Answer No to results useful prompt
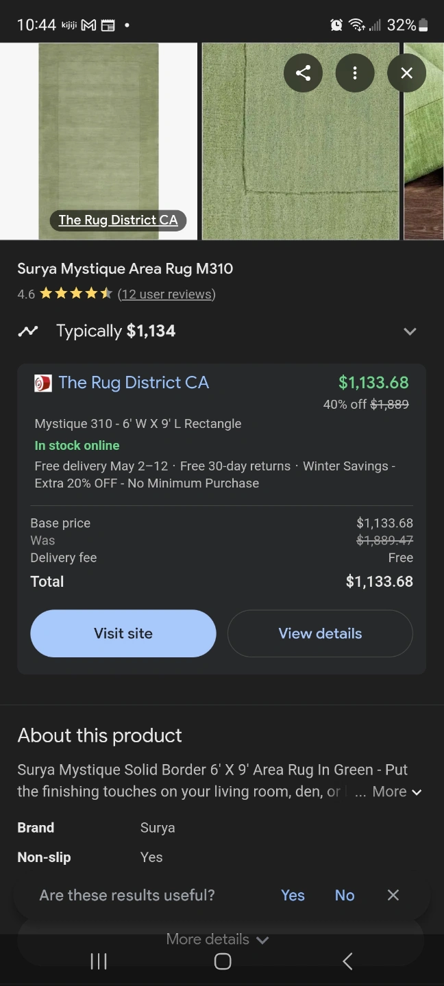The height and width of the screenshot is (986, 444). click(345, 895)
